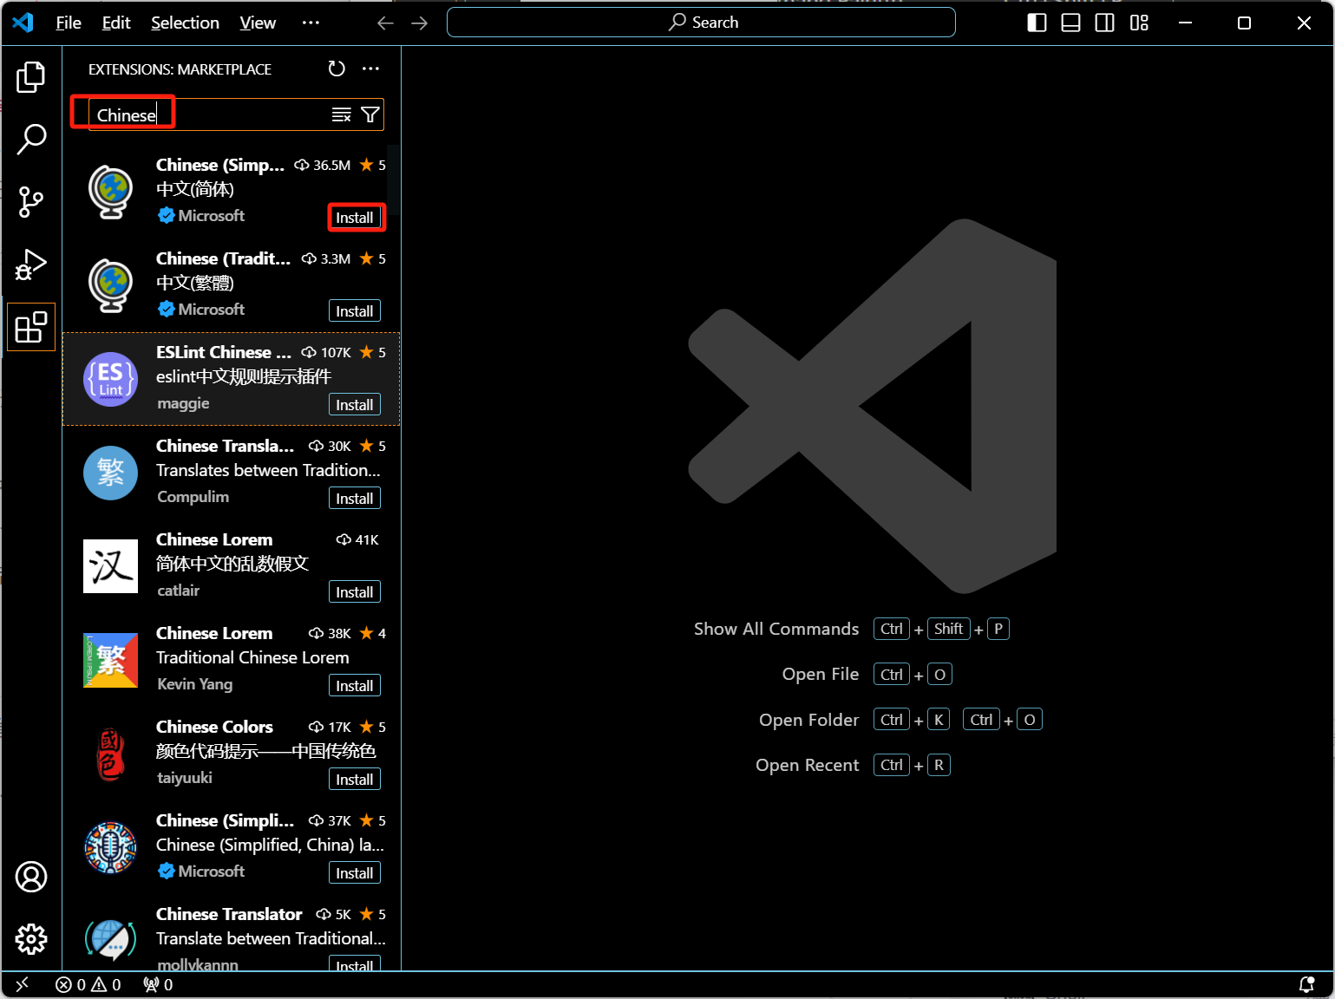Open the Customize Layout icon
Image resolution: width=1335 pixels, height=999 pixels.
1140,23
